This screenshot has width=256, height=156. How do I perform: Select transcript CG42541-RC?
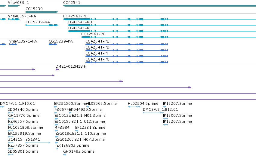[93, 34]
